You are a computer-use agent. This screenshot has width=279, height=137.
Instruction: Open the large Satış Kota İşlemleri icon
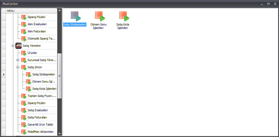(124, 16)
